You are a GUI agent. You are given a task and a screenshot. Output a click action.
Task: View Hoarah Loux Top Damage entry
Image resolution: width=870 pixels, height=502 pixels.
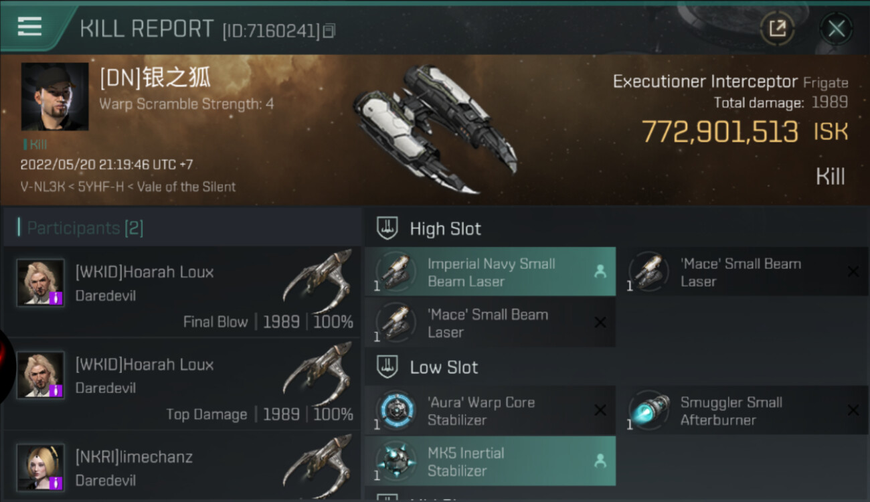[x=182, y=384]
